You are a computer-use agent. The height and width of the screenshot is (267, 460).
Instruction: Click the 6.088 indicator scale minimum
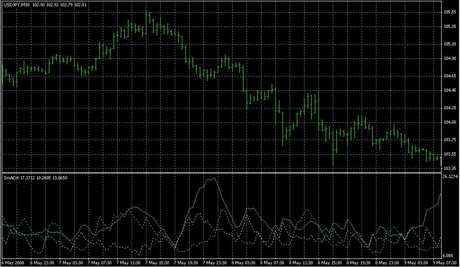pos(449,255)
